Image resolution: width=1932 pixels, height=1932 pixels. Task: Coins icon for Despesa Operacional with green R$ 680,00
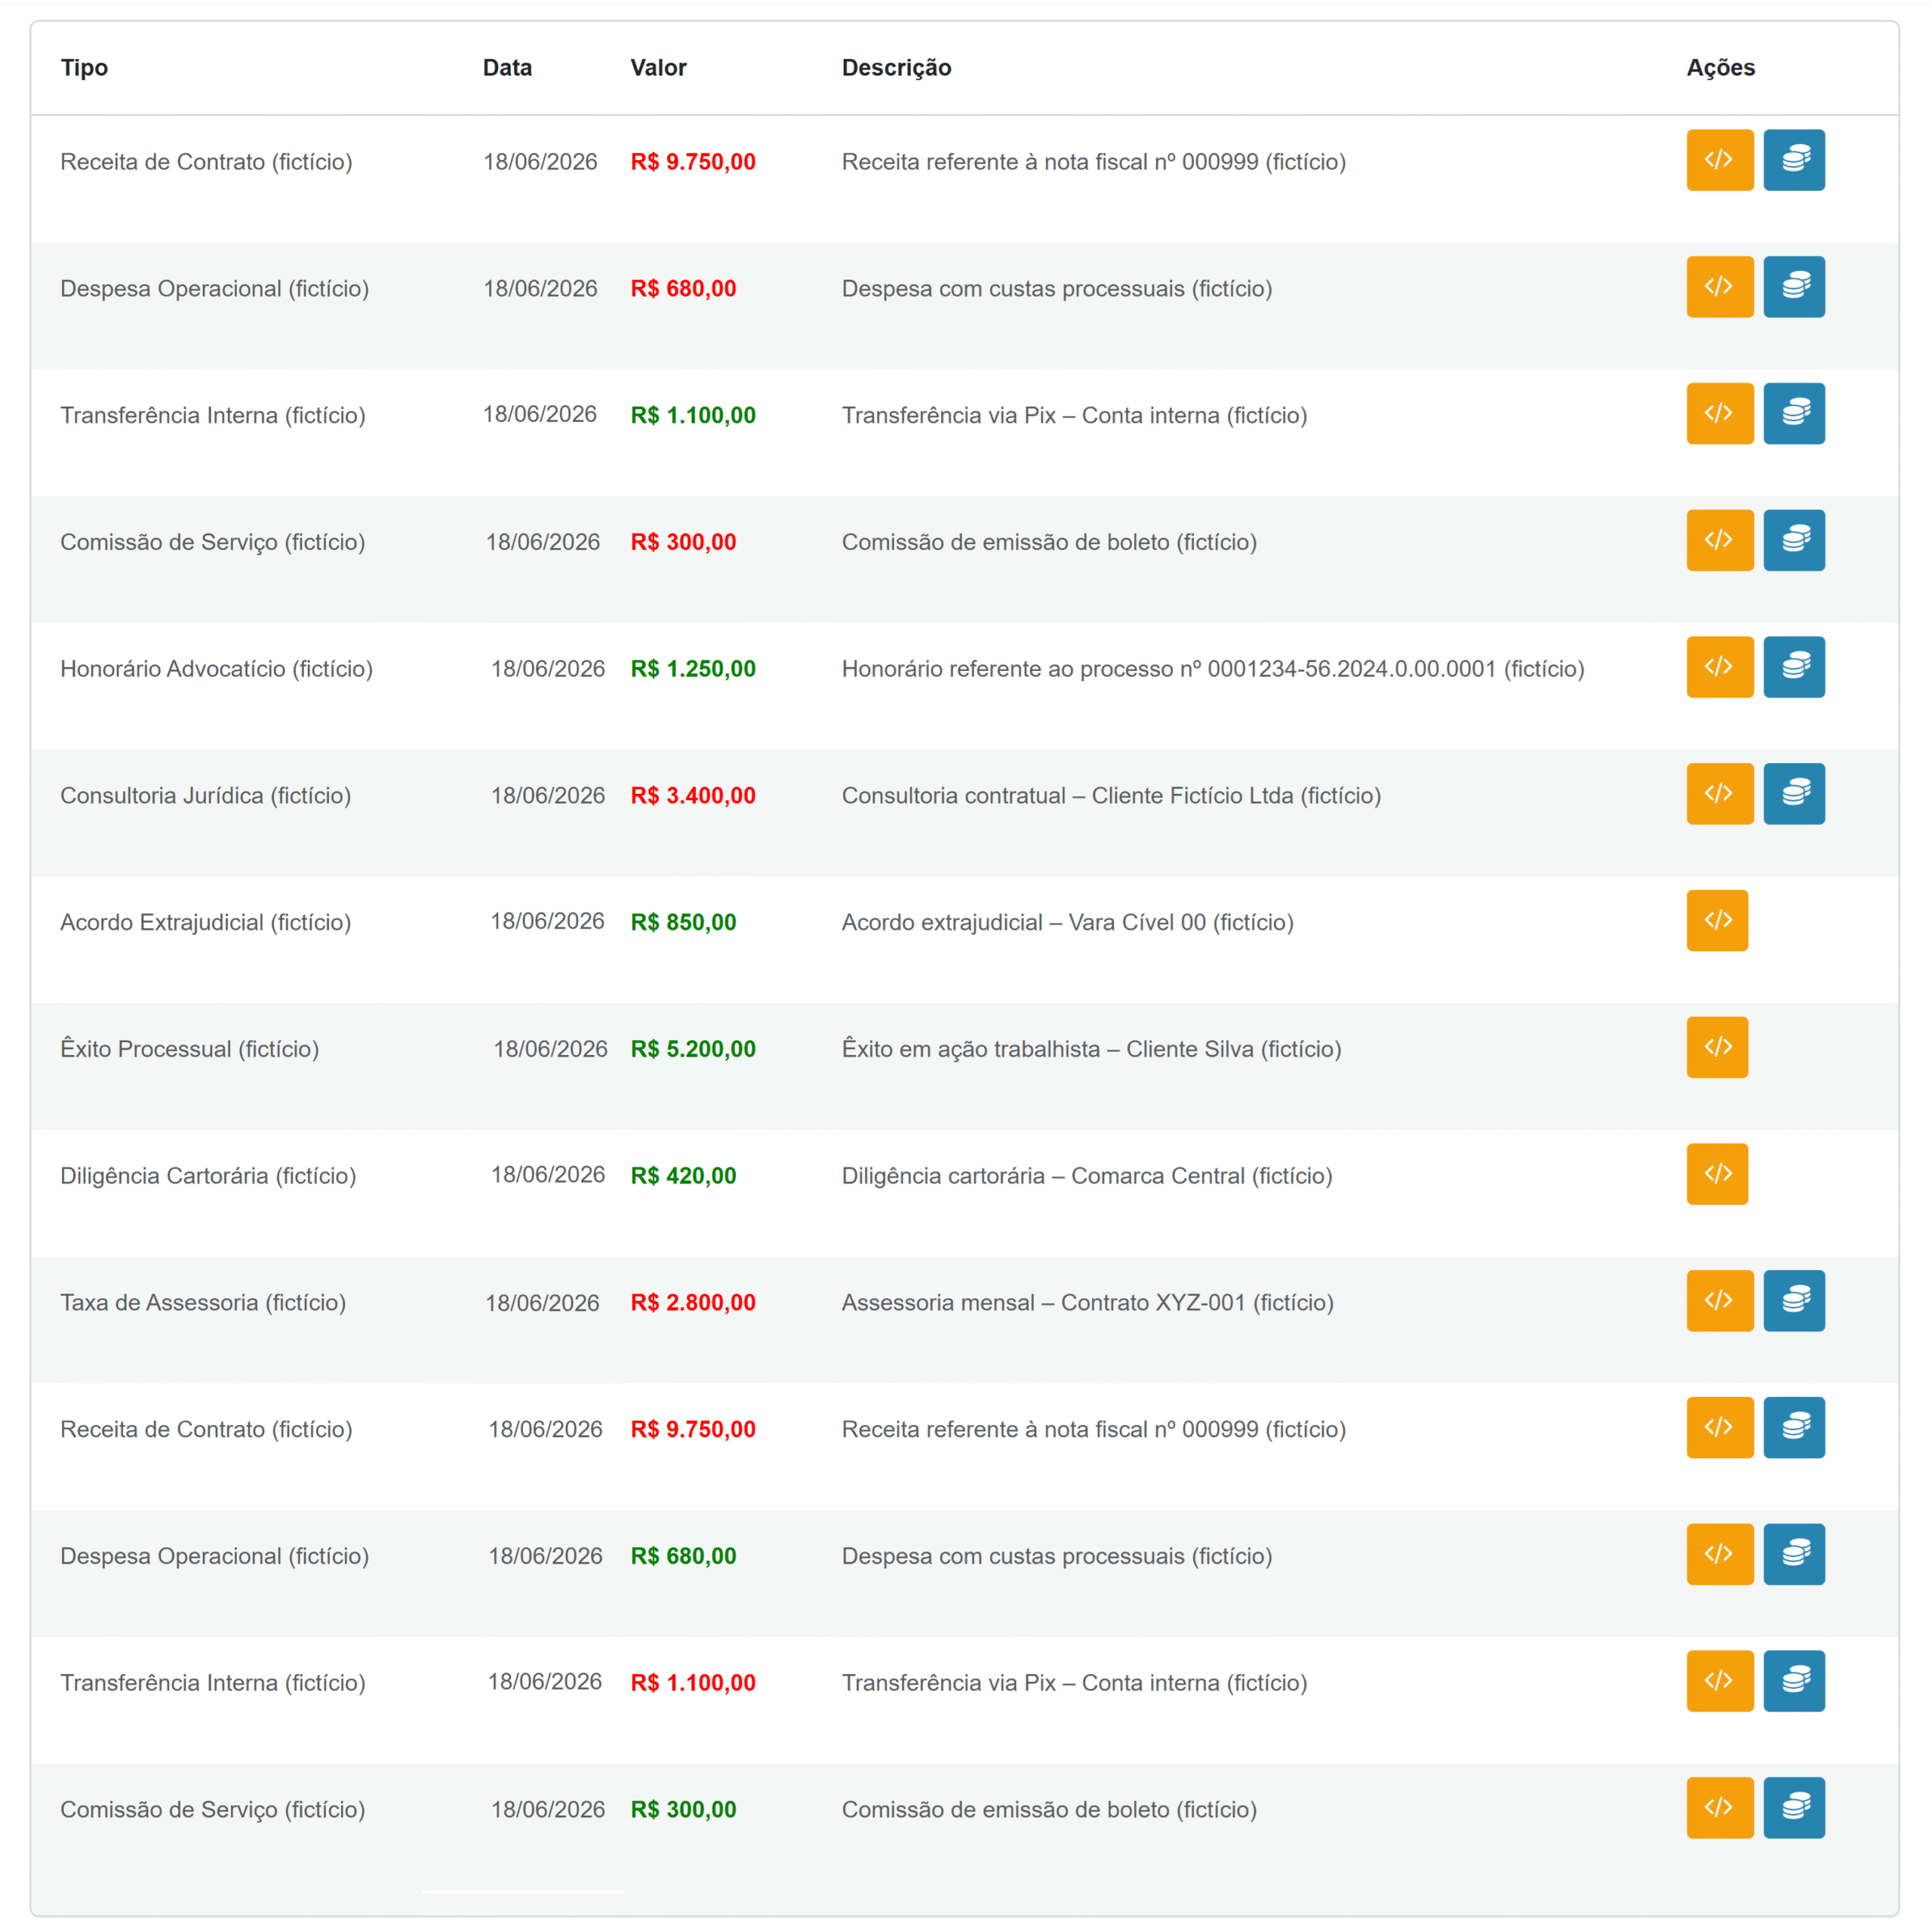(x=1794, y=1555)
